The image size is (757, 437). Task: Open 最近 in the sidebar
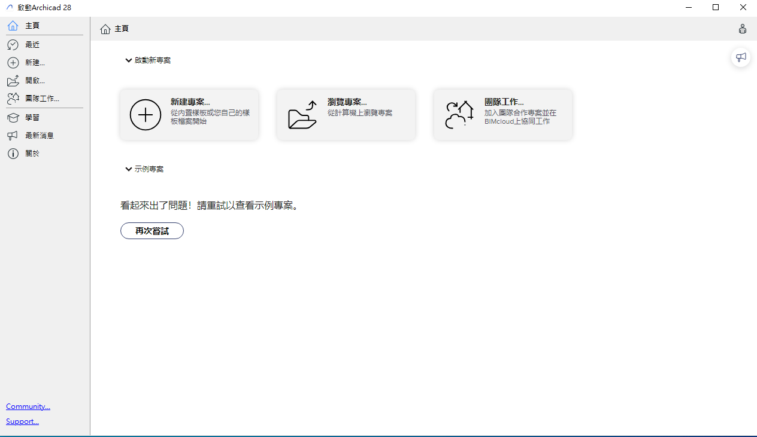(x=45, y=45)
